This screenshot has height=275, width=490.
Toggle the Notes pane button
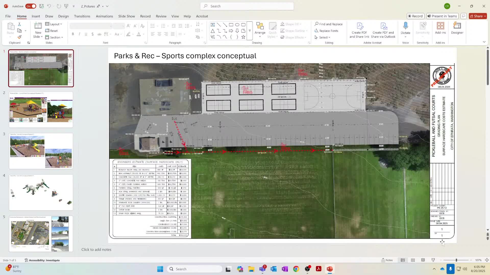coord(387,260)
